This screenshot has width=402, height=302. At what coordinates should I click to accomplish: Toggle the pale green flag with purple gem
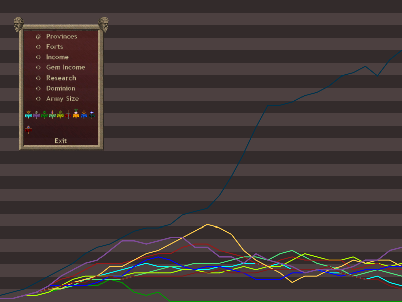pyautogui.click(x=52, y=115)
